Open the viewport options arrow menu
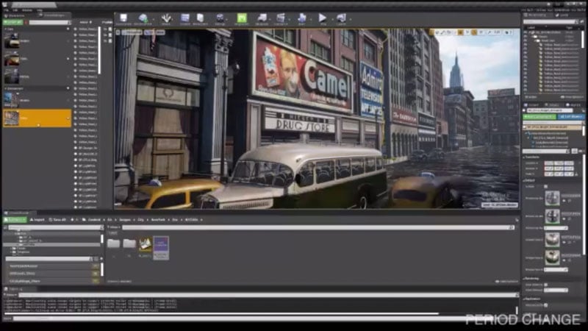Screen dimensions: 588x331 click(x=118, y=32)
